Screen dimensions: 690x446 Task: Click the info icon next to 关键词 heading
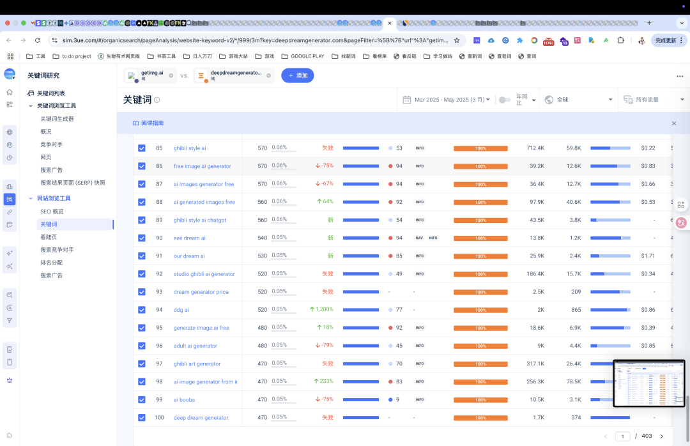(157, 100)
